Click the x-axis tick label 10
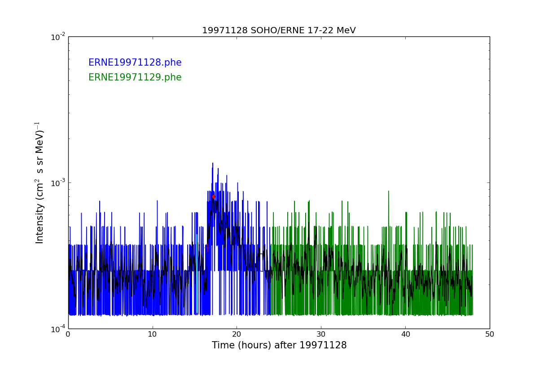The height and width of the screenshot is (365, 544). 153,334
